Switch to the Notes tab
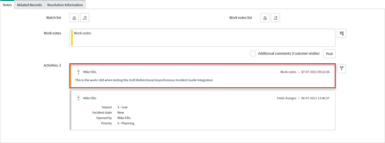The image size is (385, 143). [x=7, y=5]
